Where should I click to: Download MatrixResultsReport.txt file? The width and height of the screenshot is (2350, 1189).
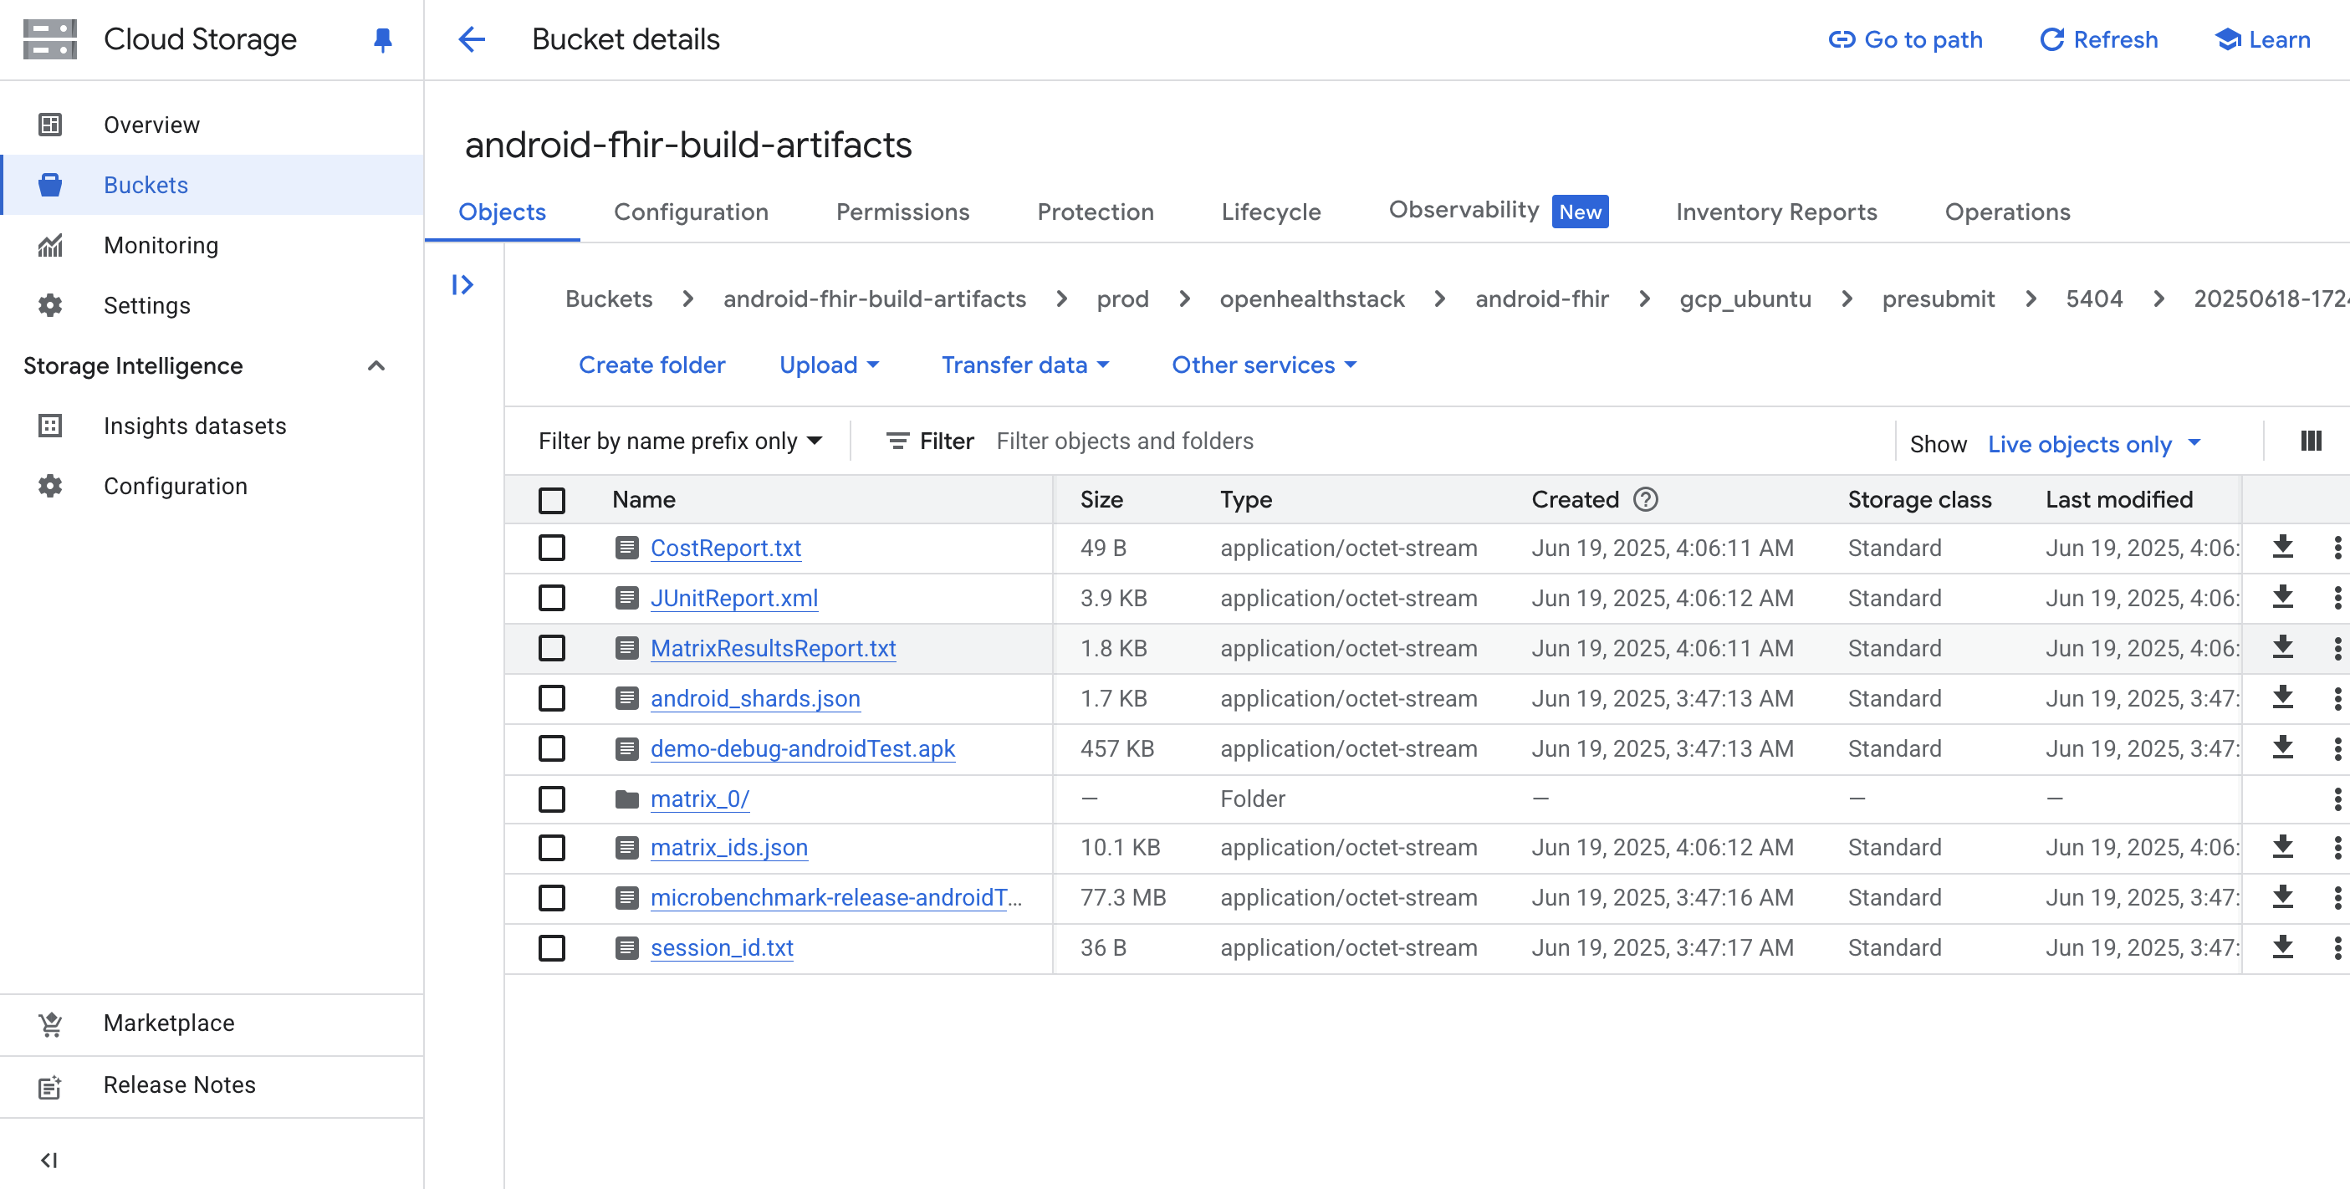[x=2282, y=647]
